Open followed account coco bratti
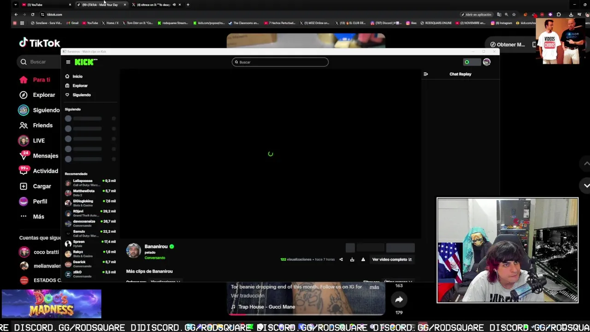The image size is (590, 332). 39,252
